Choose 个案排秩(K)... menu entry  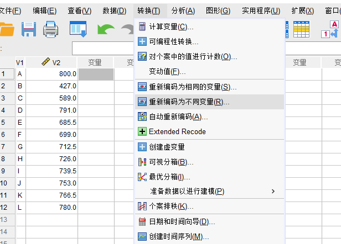tap(210, 206)
